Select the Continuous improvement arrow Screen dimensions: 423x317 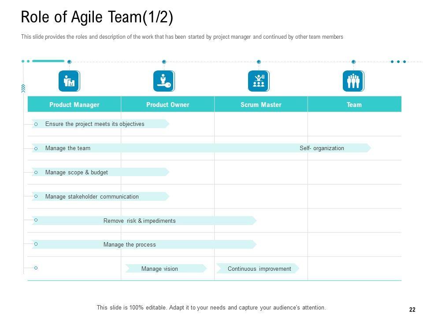point(257,269)
